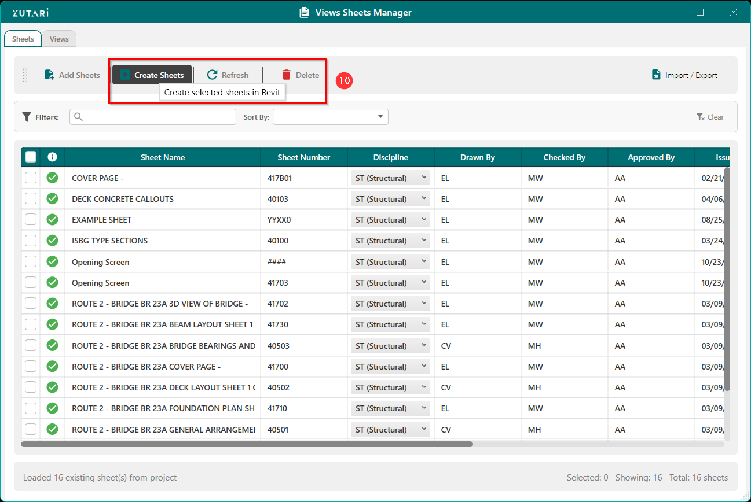Click the toolbar drag handle grip
The height and width of the screenshot is (502, 751).
pos(25,75)
